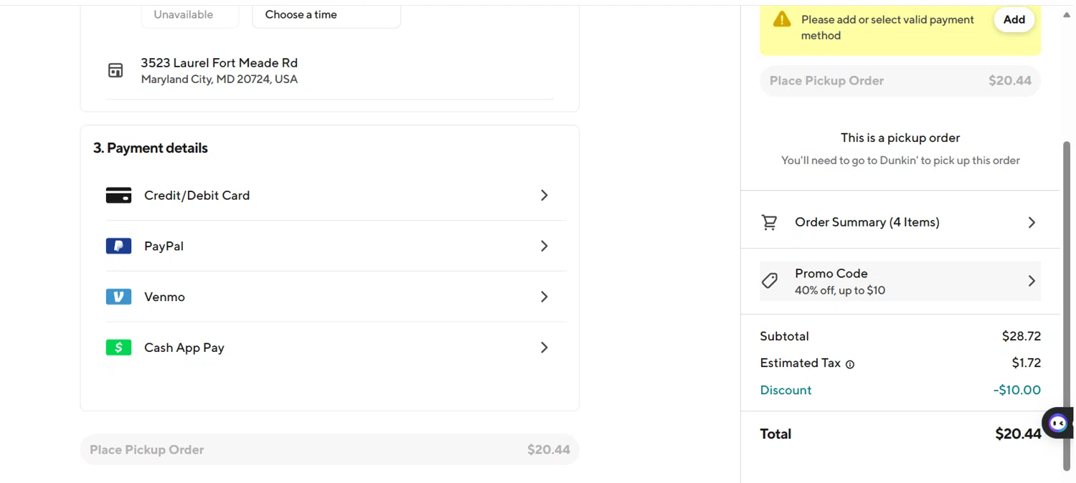Select Cash App Pay payment method
The width and height of the screenshot is (1076, 483).
(184, 348)
